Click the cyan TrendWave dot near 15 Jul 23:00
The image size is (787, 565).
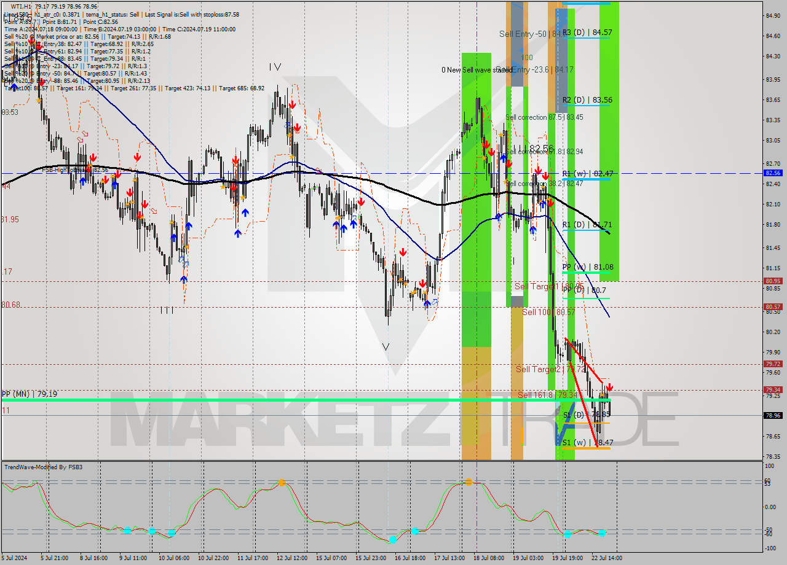392,540
